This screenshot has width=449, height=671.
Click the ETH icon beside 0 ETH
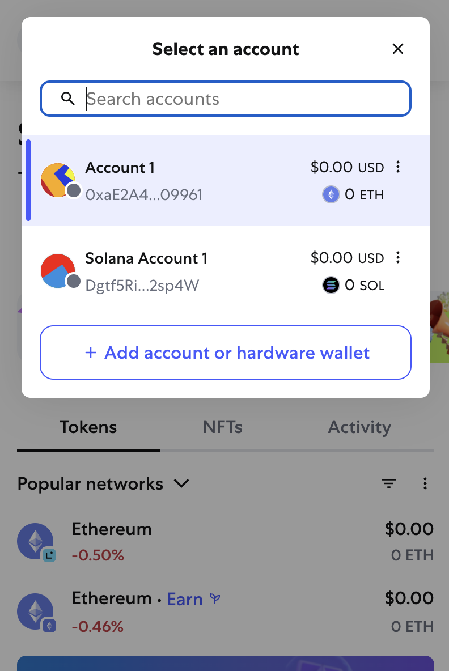331,195
